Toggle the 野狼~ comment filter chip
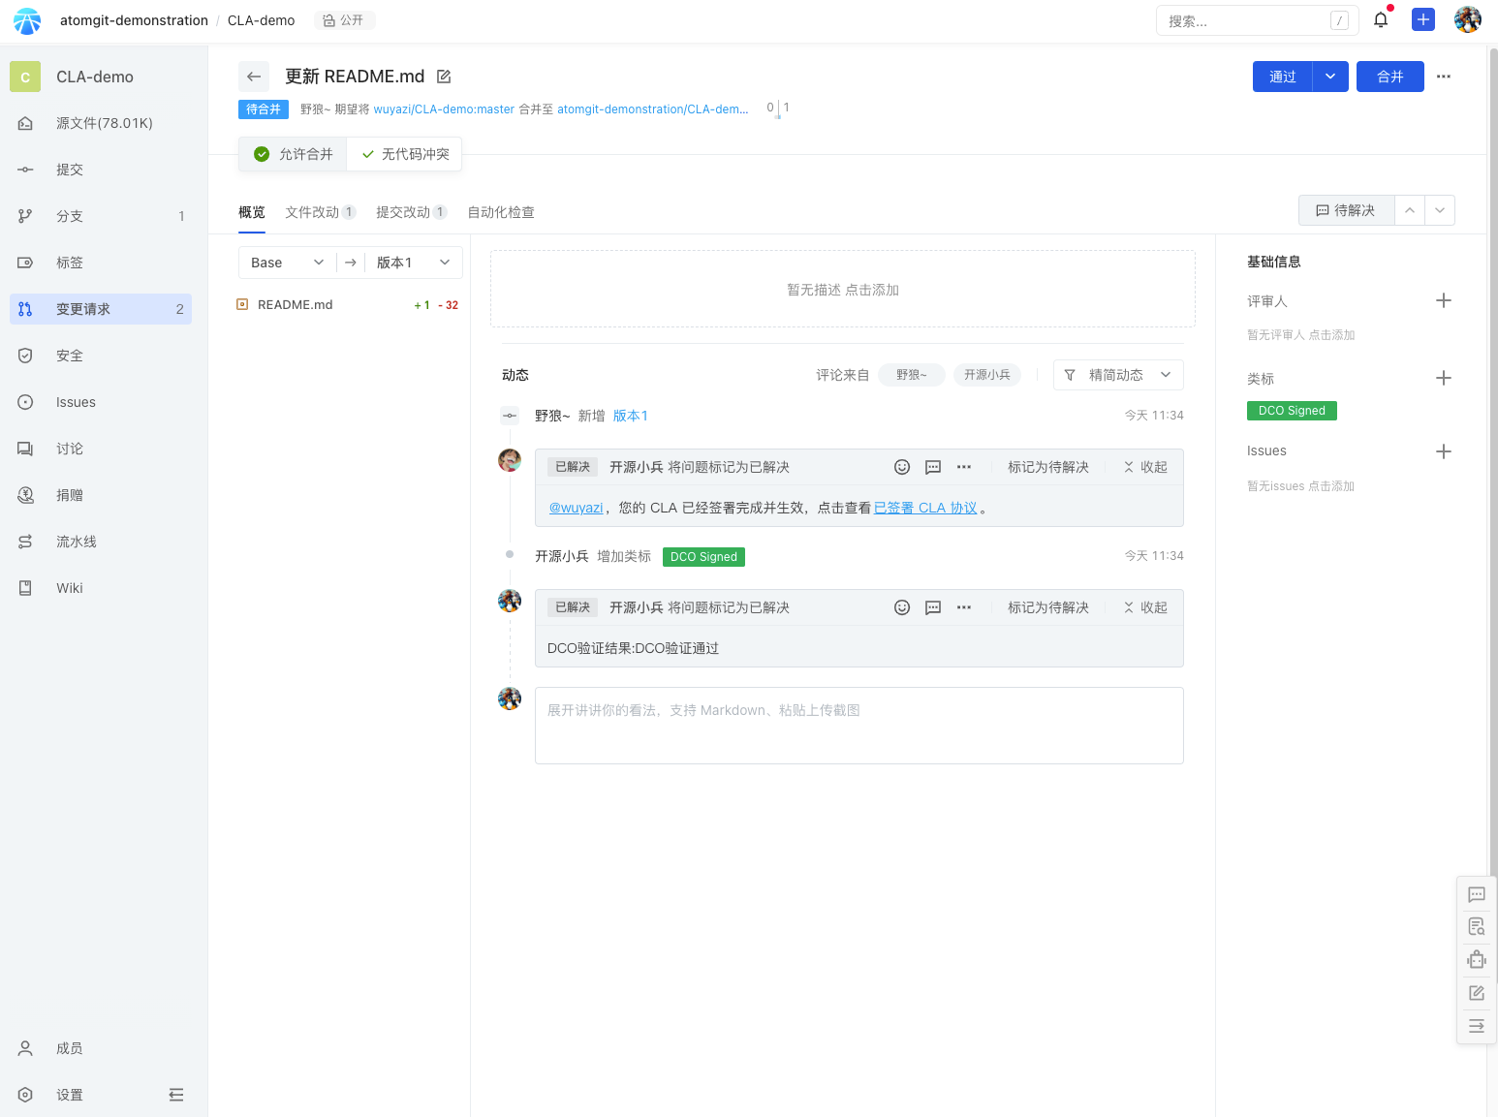The height and width of the screenshot is (1117, 1498). pos(911,375)
